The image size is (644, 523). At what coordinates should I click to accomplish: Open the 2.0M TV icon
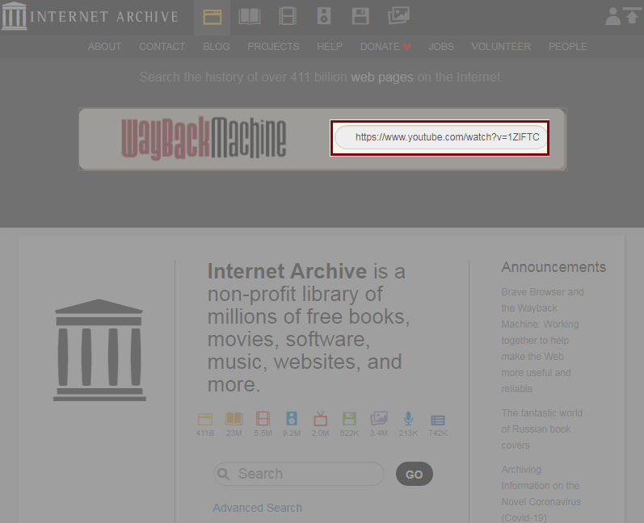point(320,419)
